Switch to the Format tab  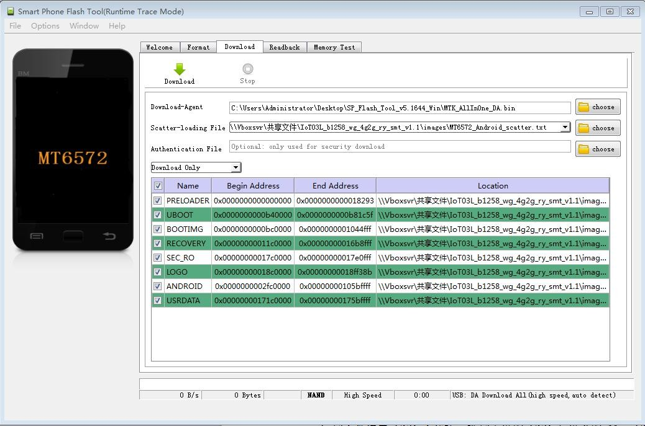tap(198, 47)
